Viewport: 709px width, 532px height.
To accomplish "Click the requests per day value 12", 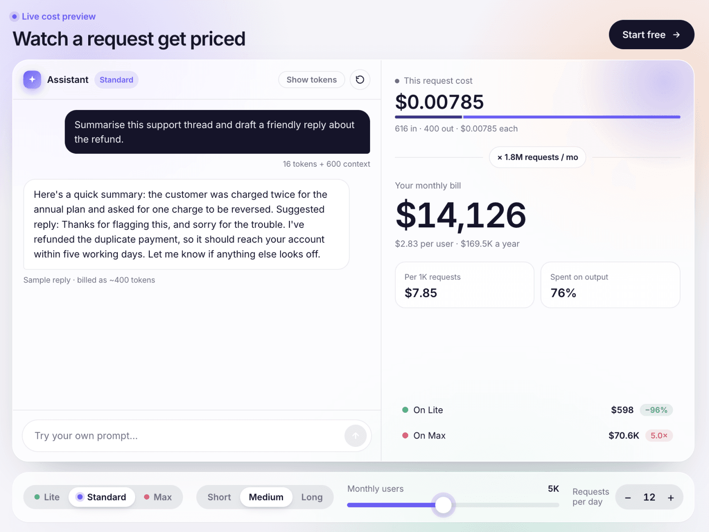I will pyautogui.click(x=649, y=497).
